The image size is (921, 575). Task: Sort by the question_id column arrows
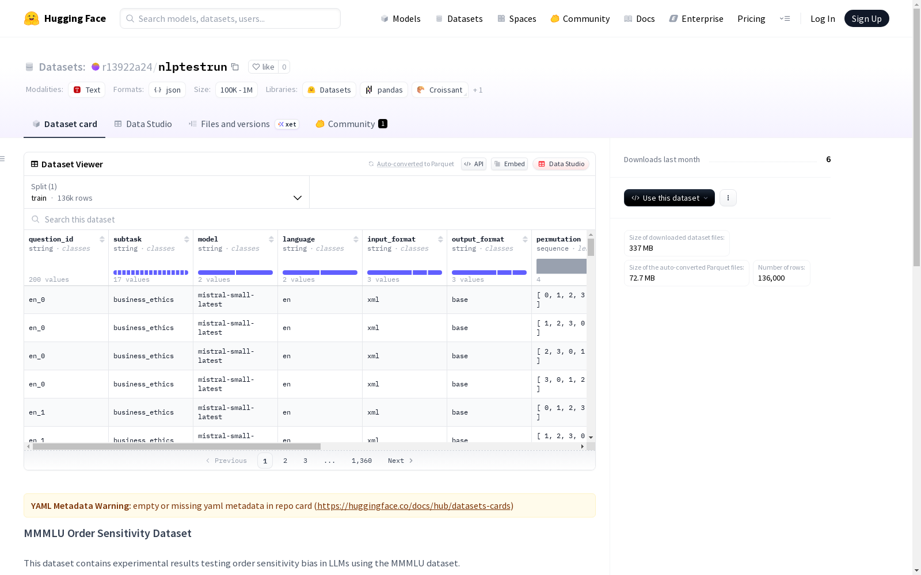(102, 239)
